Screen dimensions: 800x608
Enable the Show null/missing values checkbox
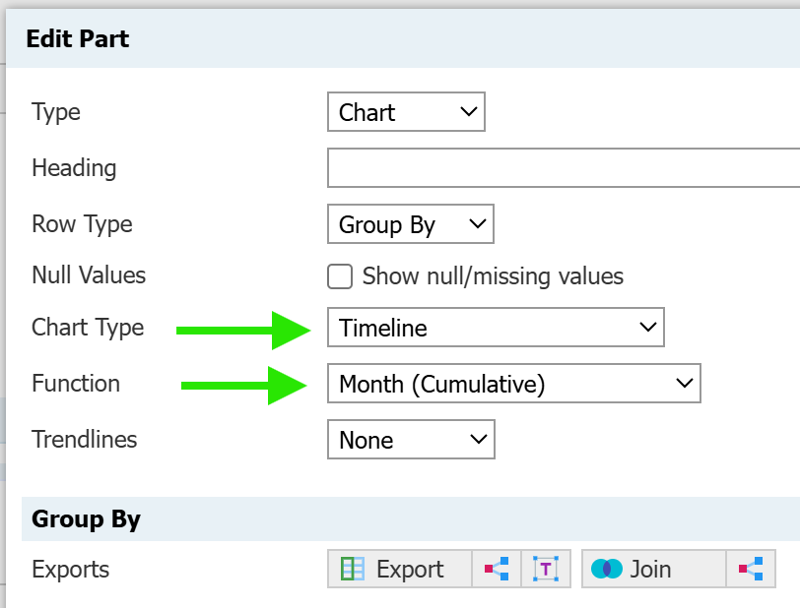[x=340, y=276]
